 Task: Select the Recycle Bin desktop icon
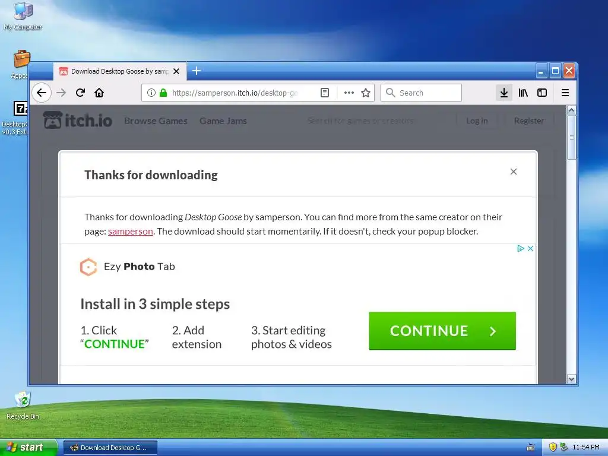(x=23, y=405)
